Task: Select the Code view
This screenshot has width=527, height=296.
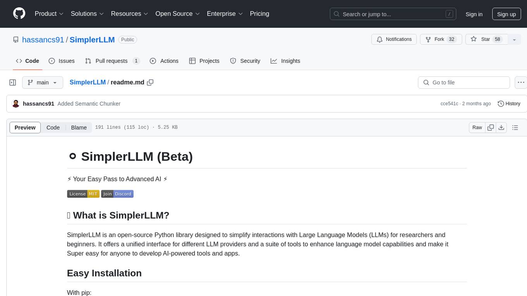Action: (x=53, y=127)
